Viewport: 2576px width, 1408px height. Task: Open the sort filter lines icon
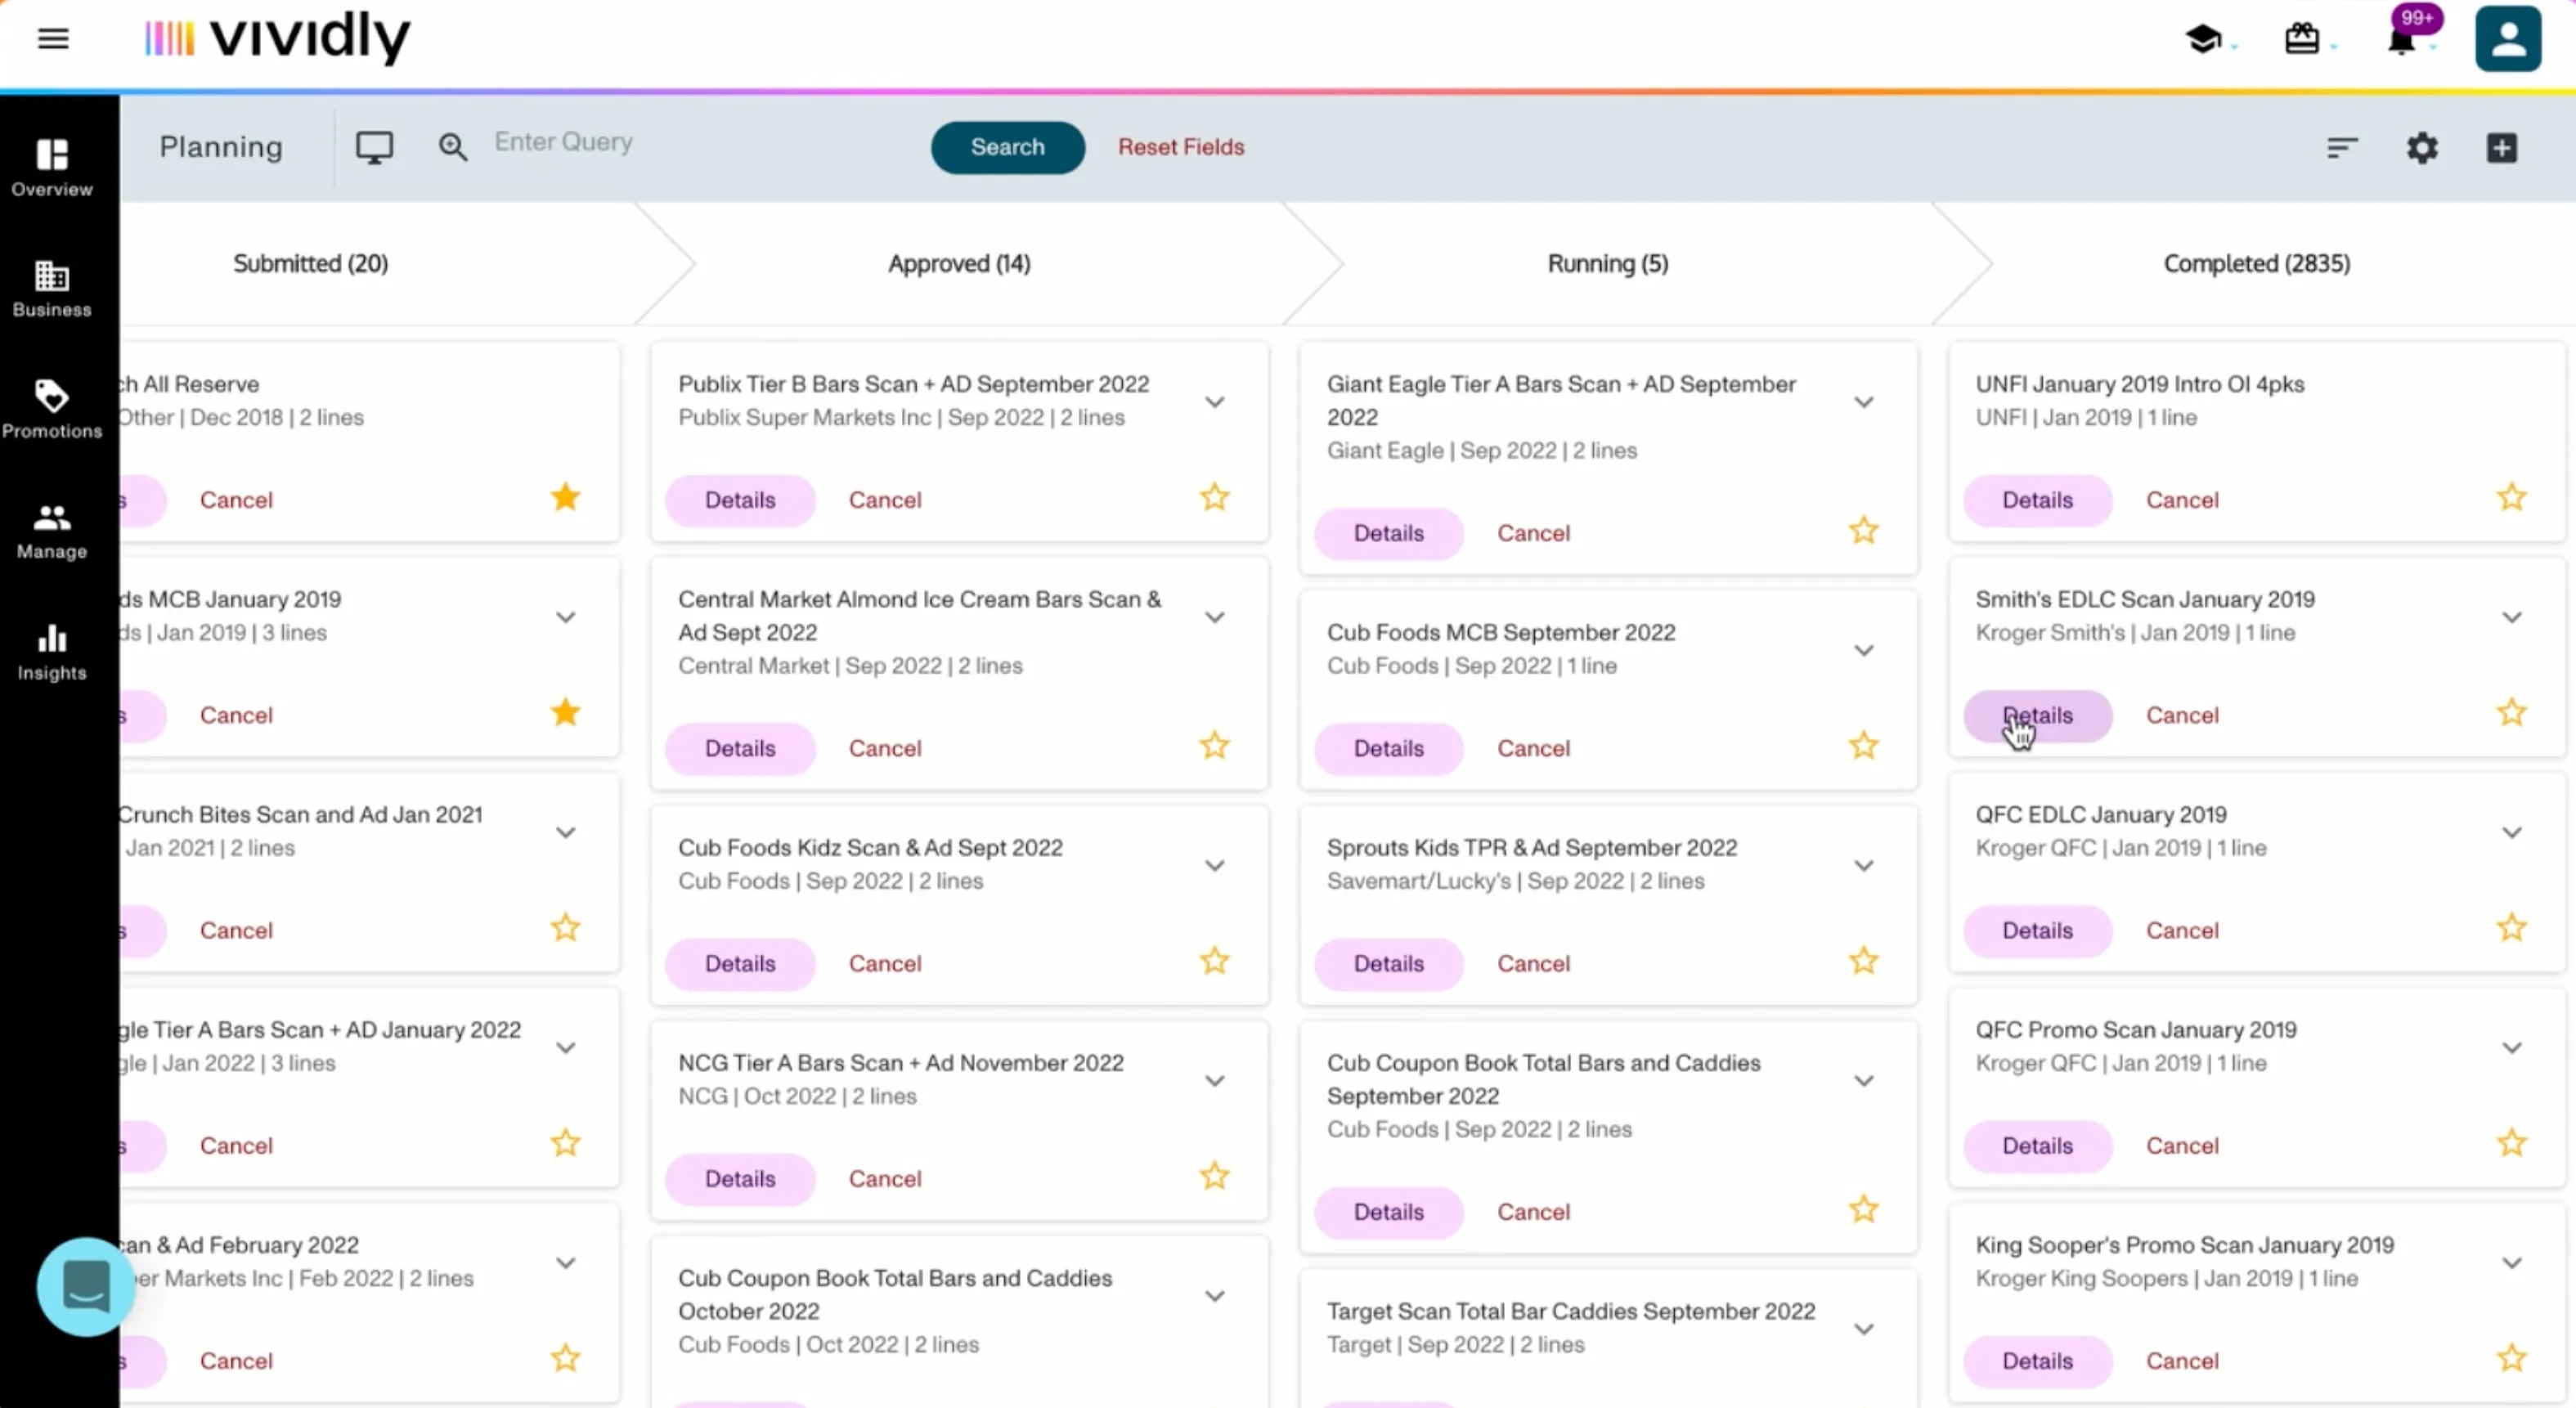pos(2342,148)
